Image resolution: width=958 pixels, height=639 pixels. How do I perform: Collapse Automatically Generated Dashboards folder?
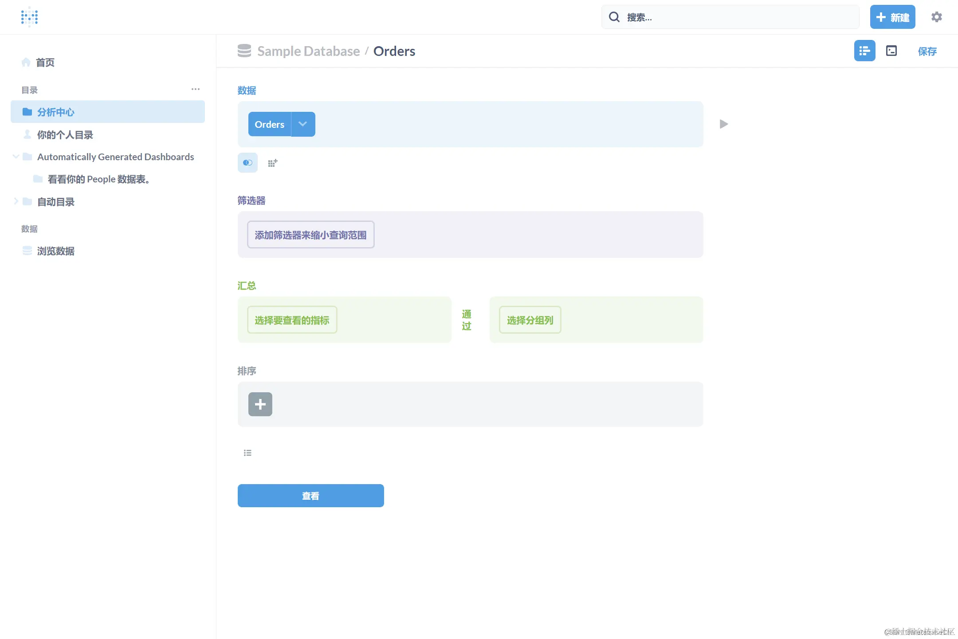pos(16,157)
